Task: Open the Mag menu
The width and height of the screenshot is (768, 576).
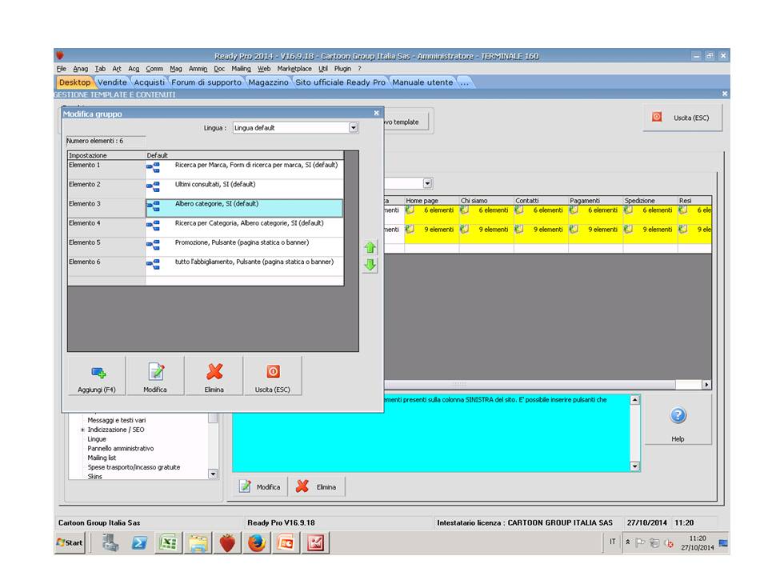Action: point(176,69)
